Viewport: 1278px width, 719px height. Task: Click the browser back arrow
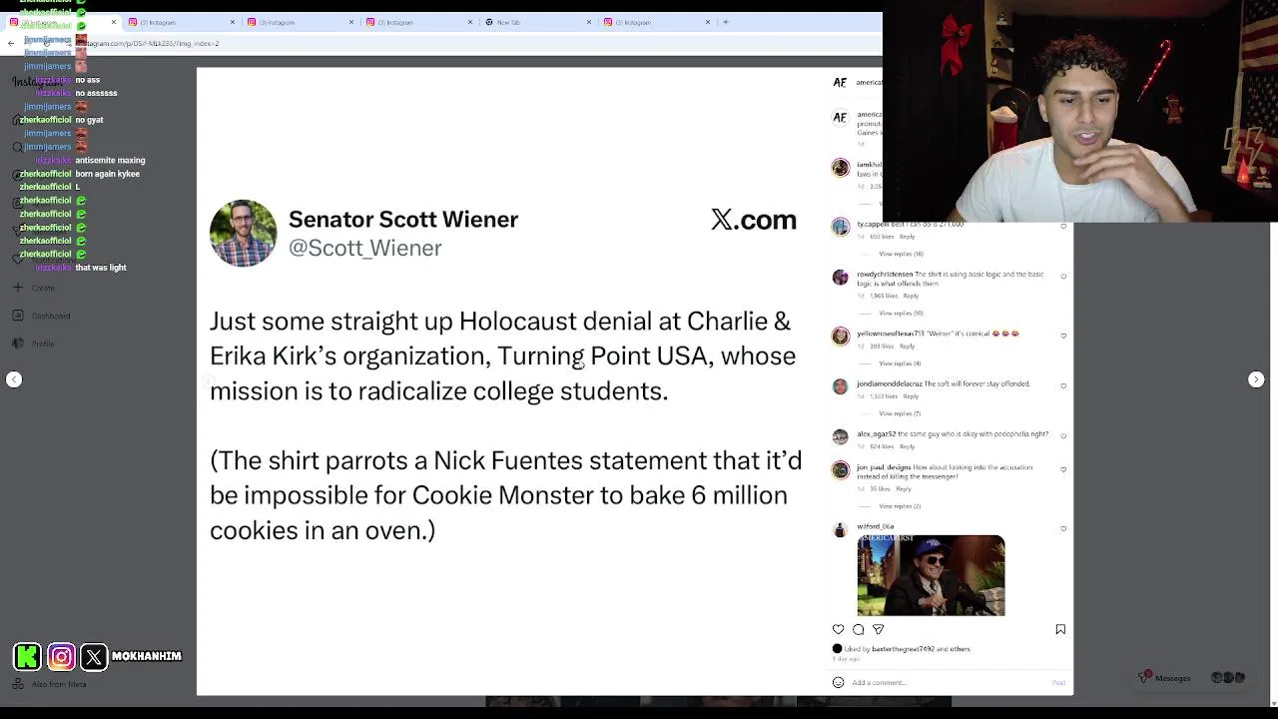pos(11,43)
